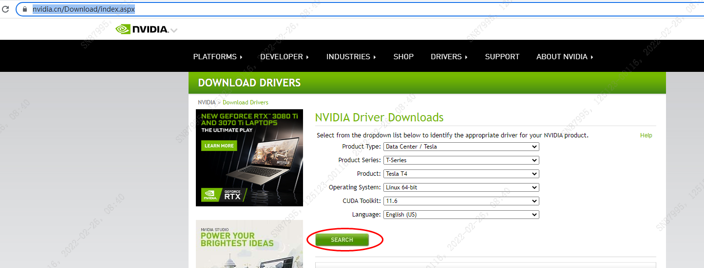The image size is (704, 268).
Task: Click the NVIDIA breadcrumb link
Action: click(207, 102)
